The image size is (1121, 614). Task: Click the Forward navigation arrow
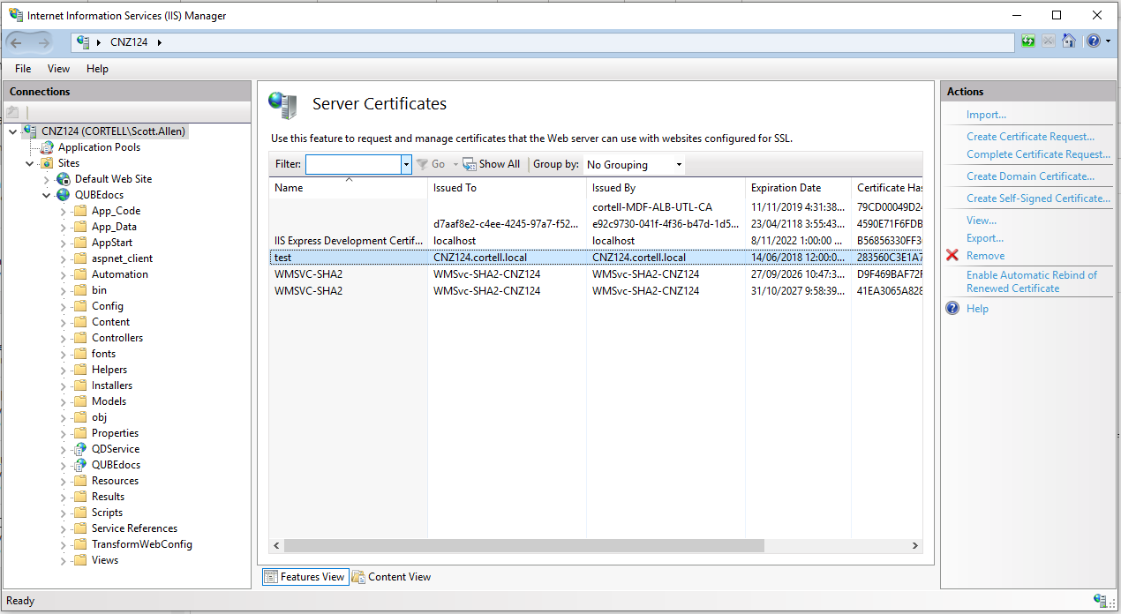click(x=44, y=42)
